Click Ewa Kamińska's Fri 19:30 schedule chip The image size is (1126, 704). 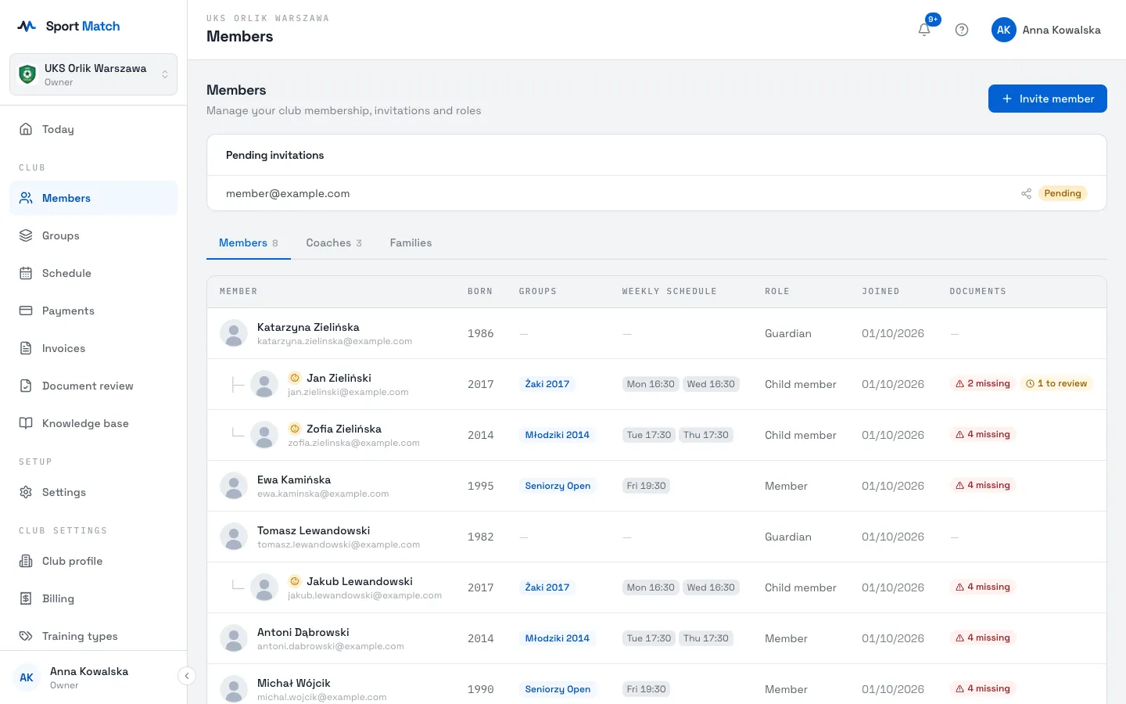click(646, 486)
